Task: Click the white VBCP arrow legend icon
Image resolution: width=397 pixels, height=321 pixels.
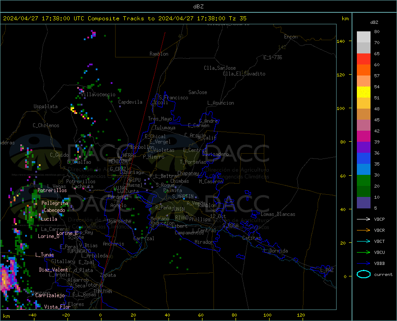Action: click(x=363, y=219)
